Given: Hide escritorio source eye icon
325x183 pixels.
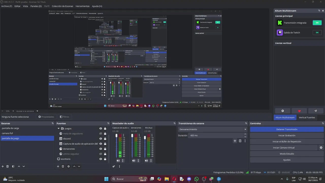Looking at the screenshot, I should (101, 159).
